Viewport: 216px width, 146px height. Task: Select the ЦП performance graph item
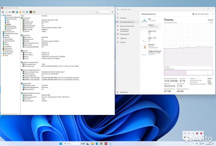(151, 20)
